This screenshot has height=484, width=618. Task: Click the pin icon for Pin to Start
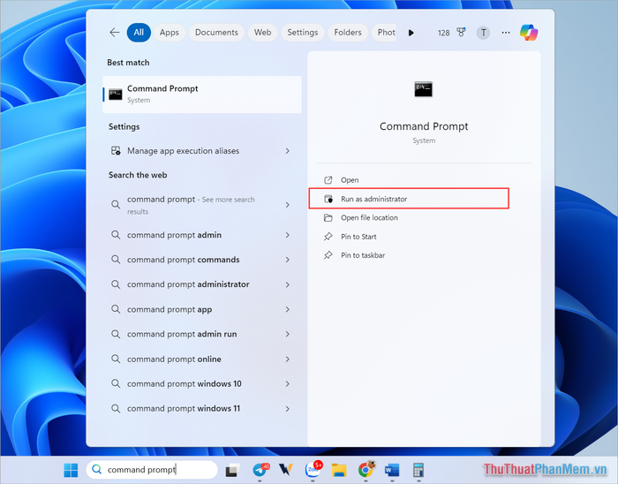pyautogui.click(x=328, y=237)
